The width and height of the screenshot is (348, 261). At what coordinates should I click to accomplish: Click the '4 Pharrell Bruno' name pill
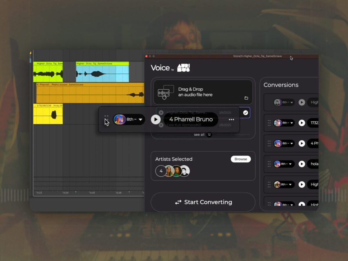tap(191, 119)
